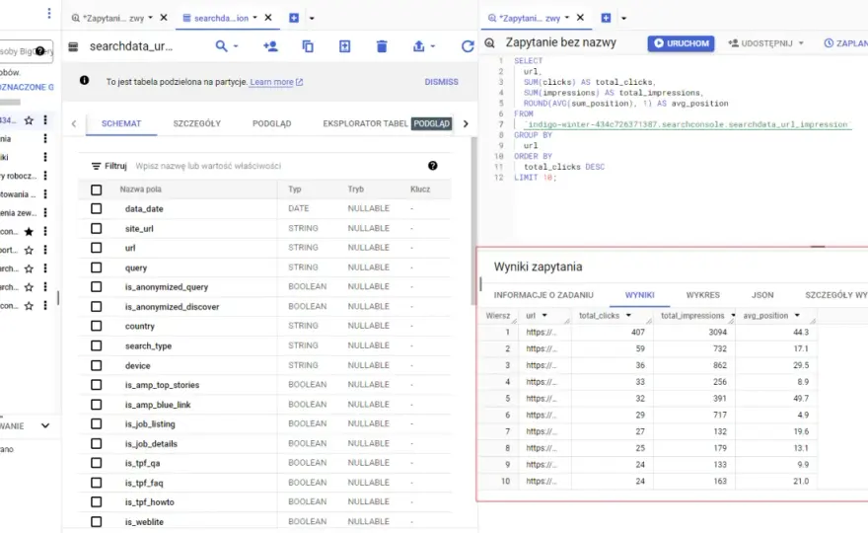Open dropdown arrow on first Zapytani tab
868x533 pixels.
[151, 18]
